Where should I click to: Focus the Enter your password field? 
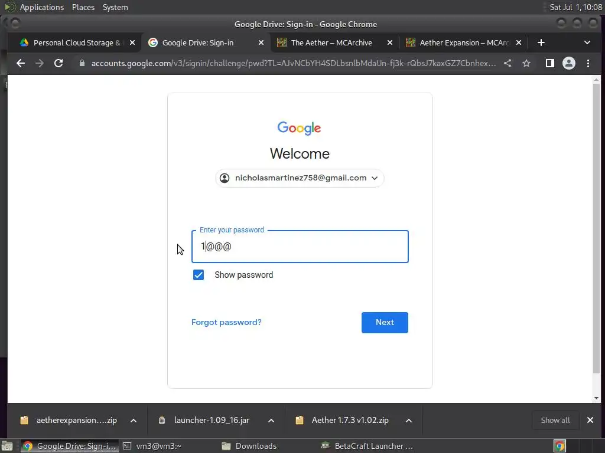[x=300, y=247]
